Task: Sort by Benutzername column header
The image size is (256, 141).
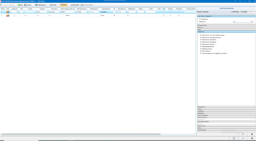Action: click(106, 9)
